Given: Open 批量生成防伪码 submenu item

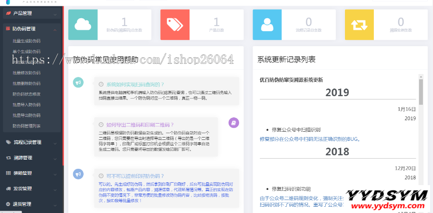Looking at the screenshot, I should (26, 41).
